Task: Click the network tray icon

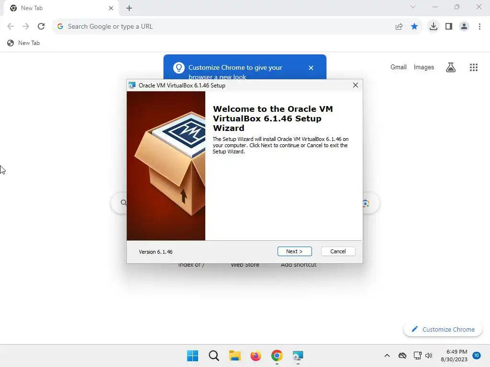Action: (x=417, y=356)
